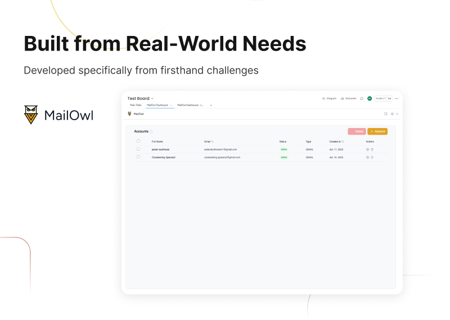Sort by Email column sort icon
450x320 pixels.
click(213, 141)
